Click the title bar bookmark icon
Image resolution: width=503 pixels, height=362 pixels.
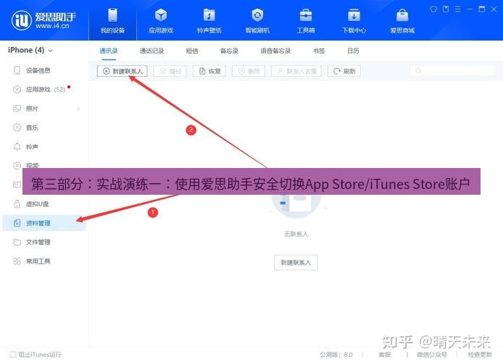(x=446, y=9)
